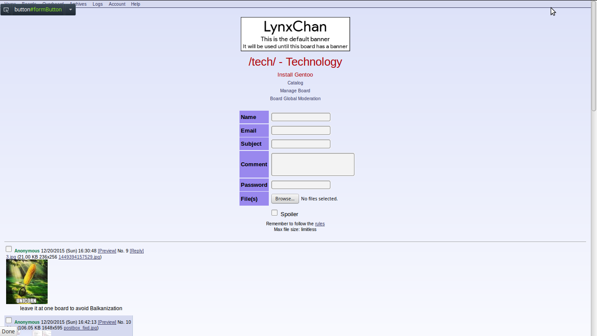Screen dimensions: 597x336
Task: Click the Anonymous name on post No. 10
Action: [27, 322]
